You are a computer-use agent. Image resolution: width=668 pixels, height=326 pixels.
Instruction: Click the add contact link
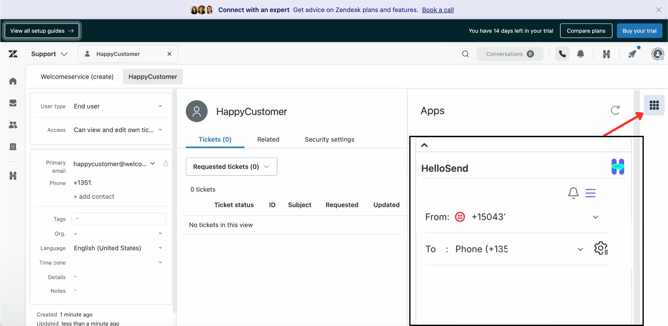point(94,196)
